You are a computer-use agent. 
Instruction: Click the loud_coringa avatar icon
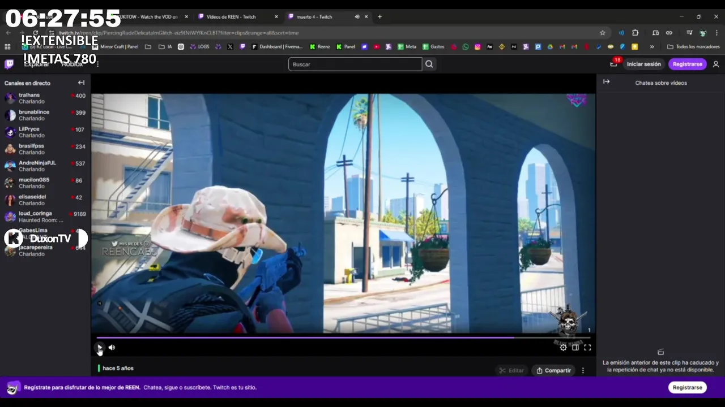pos(10,217)
